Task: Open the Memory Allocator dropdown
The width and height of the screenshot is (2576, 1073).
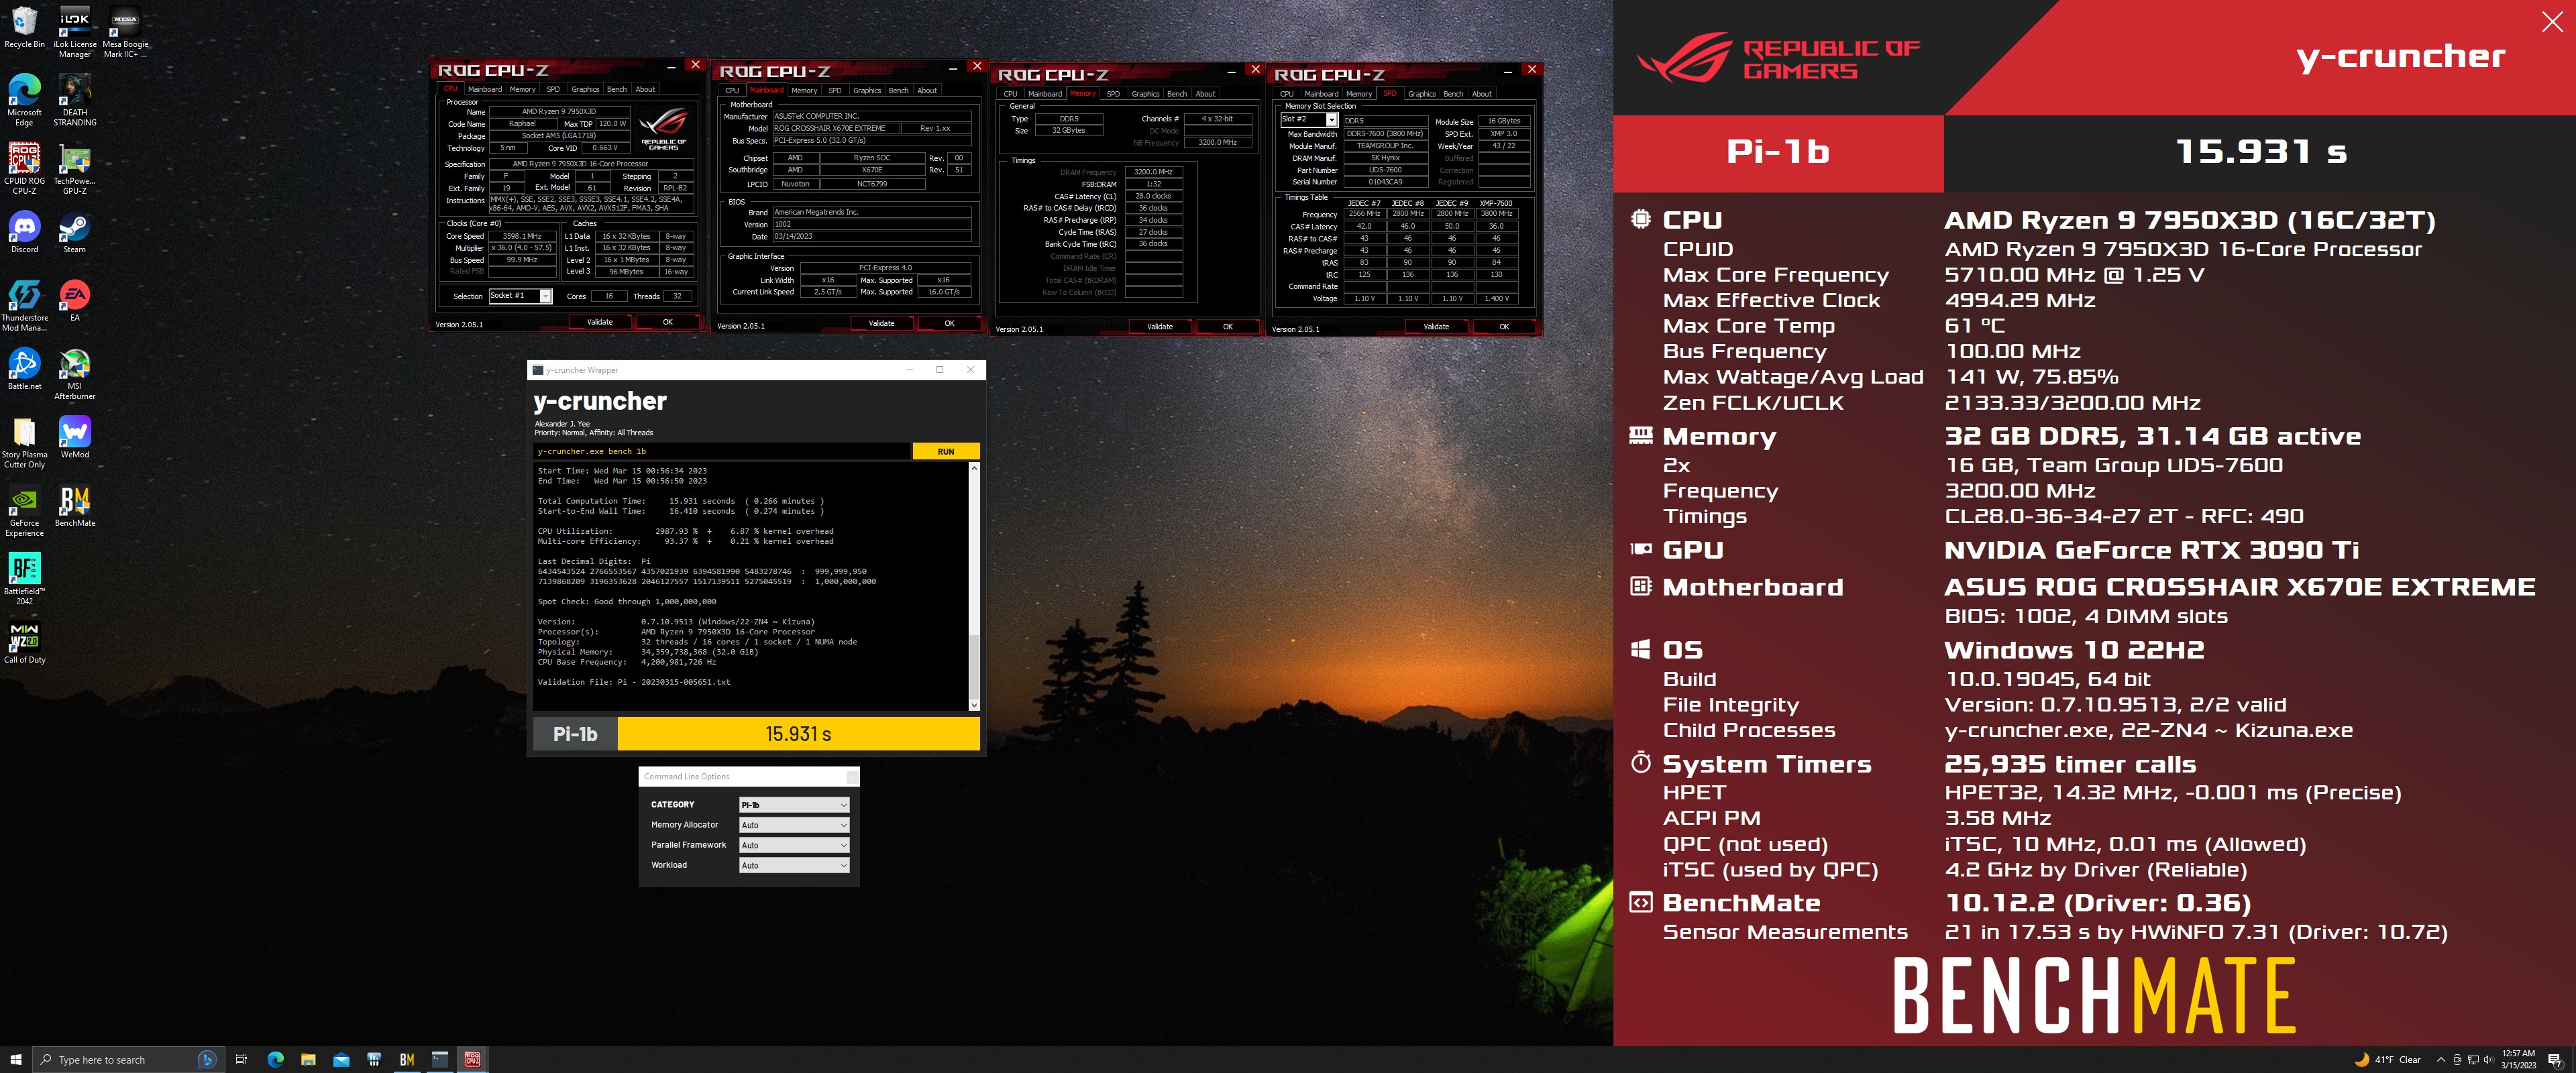Action: tap(794, 825)
